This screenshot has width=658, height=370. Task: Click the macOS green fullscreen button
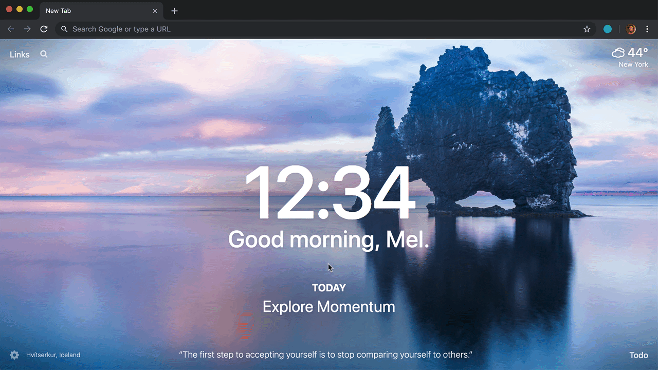30,9
